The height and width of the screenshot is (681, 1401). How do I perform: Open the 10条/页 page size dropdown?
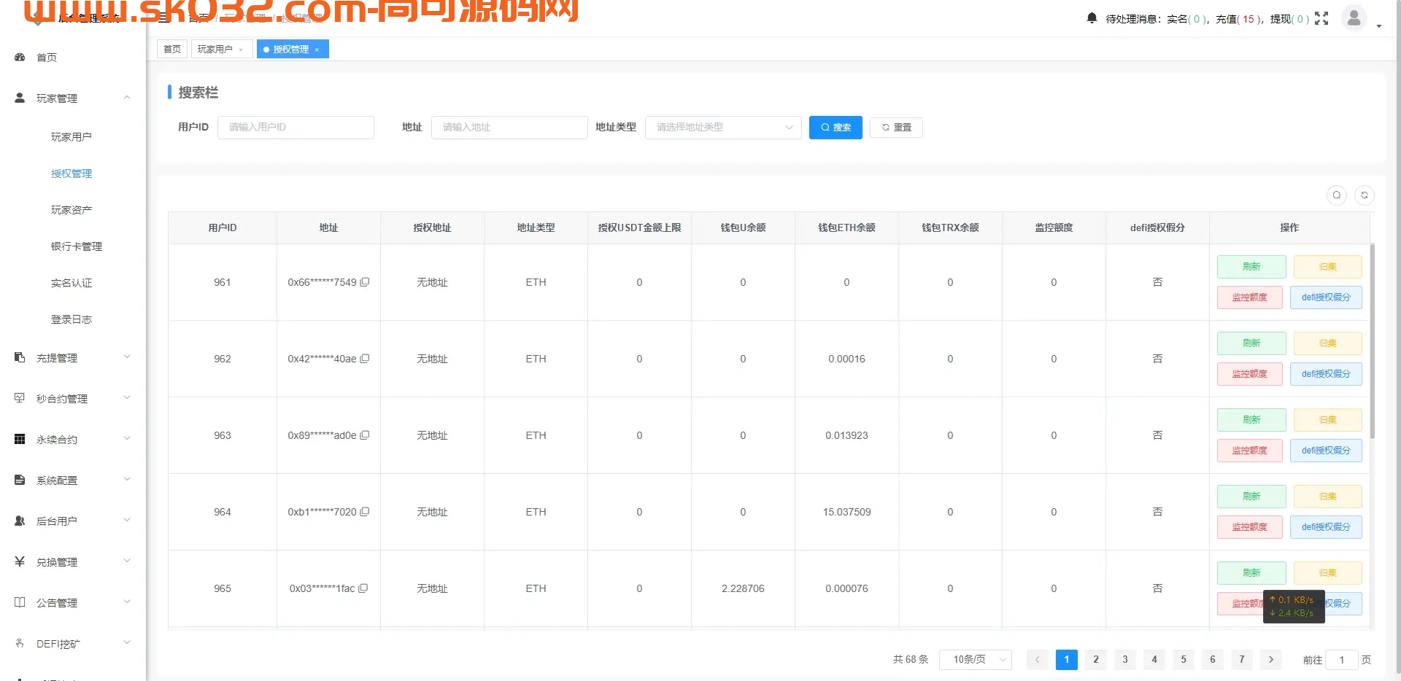click(976, 659)
